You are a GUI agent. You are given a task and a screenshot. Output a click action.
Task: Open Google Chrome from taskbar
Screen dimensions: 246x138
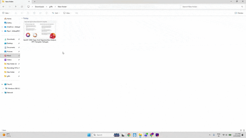pos(129,135)
